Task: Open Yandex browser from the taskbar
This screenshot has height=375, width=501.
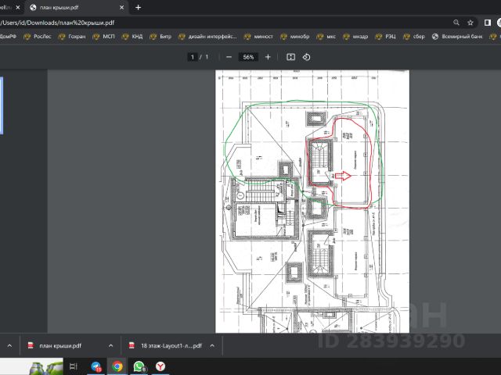Action: (160, 366)
